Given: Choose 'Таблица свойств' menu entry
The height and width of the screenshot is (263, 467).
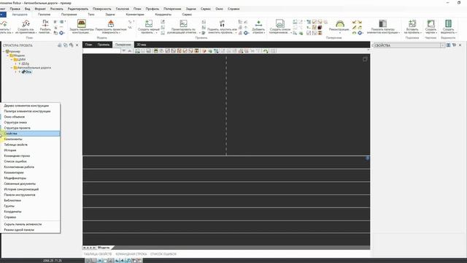Looking at the screenshot, I should coord(31,145).
